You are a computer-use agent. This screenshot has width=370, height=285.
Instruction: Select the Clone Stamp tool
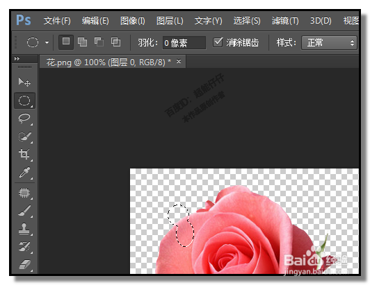(x=24, y=229)
